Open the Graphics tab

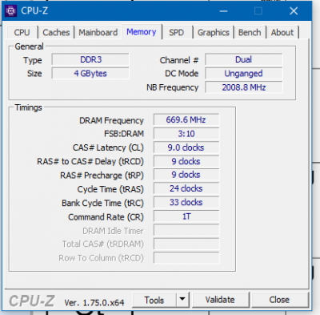click(214, 33)
